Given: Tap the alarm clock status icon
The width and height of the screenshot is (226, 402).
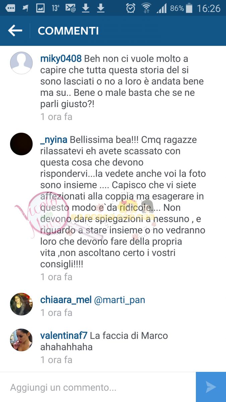Looking at the screenshot, I should (x=131, y=8).
